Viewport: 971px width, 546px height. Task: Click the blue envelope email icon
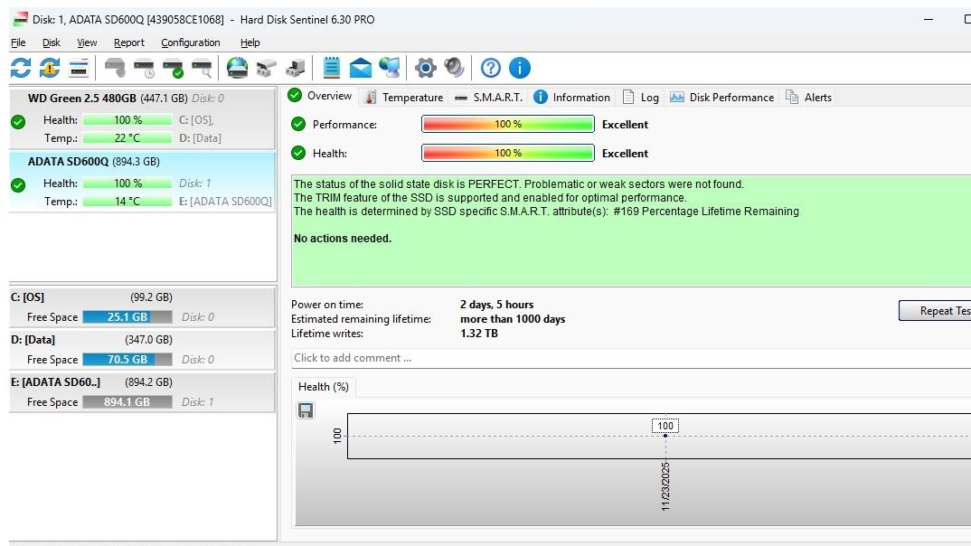coord(361,68)
